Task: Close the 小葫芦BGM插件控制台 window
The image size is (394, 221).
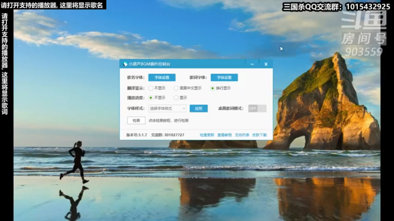Action: [266, 64]
